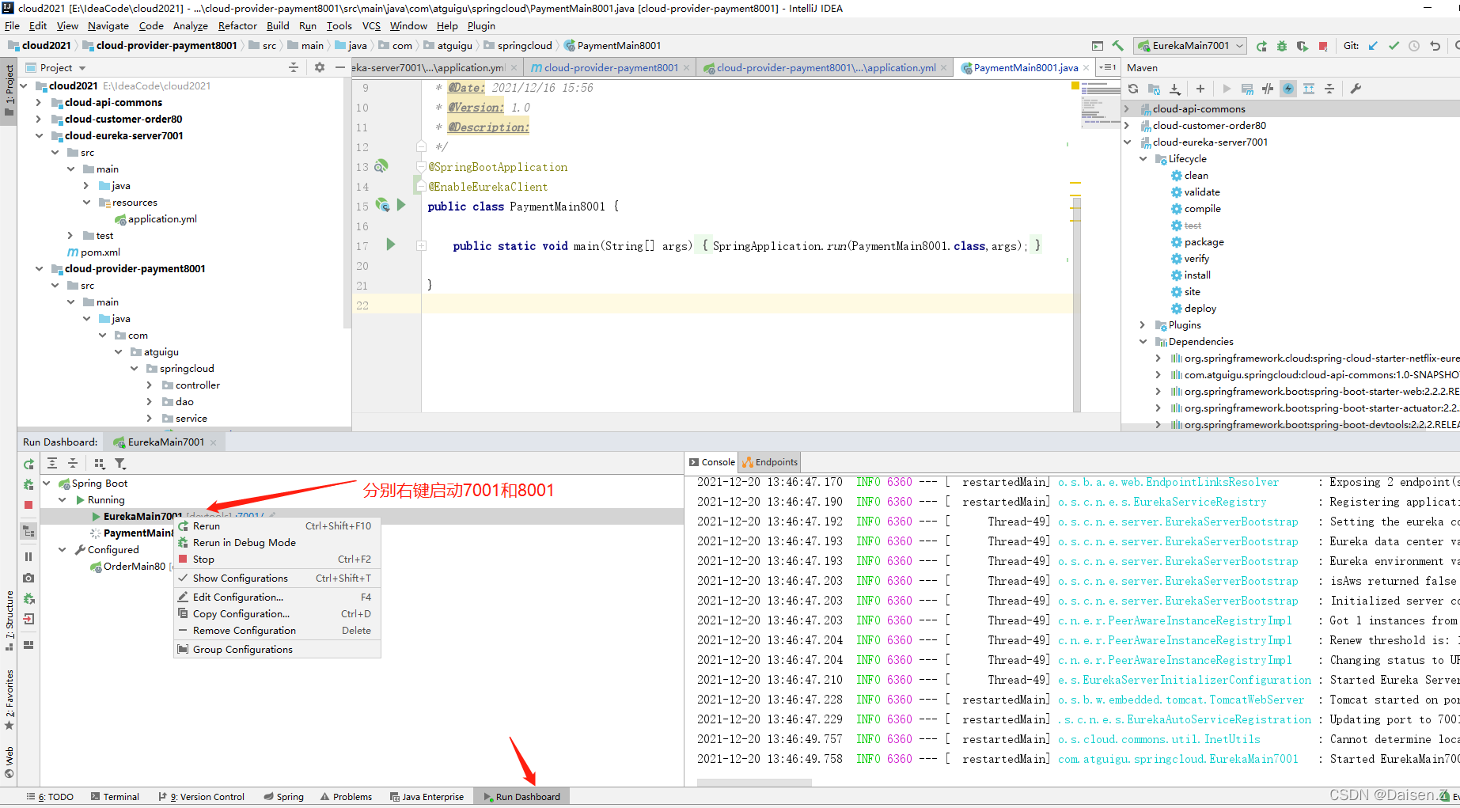Open application.yml under eureka-server7001 resources
This screenshot has height=808, width=1460.
pyautogui.click(x=162, y=219)
